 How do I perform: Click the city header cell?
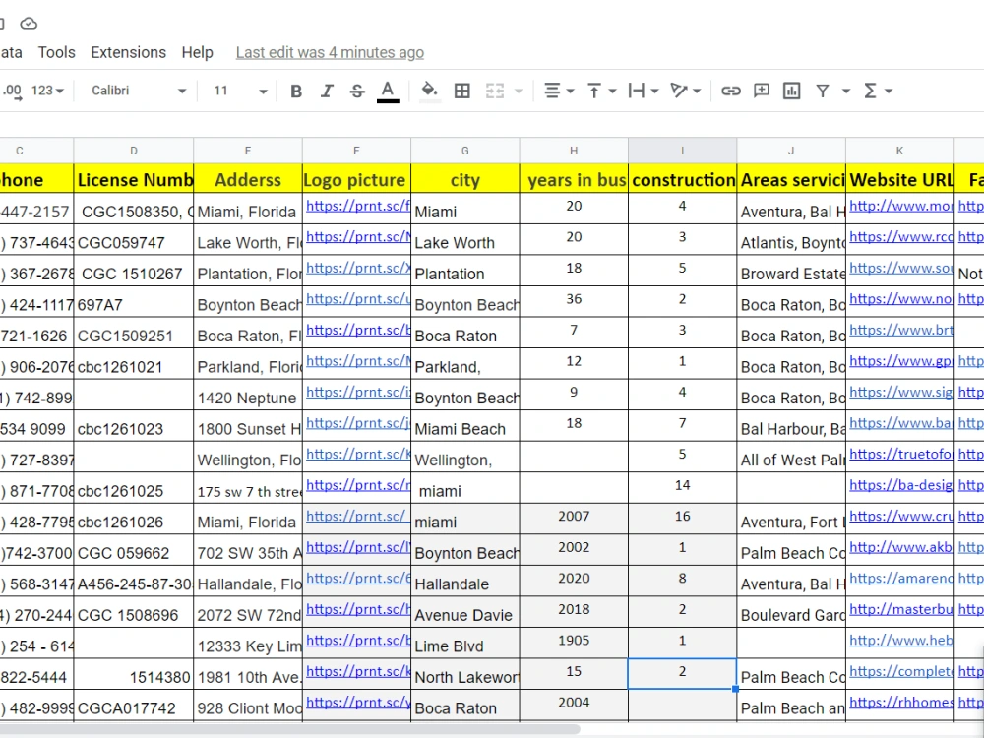click(465, 179)
